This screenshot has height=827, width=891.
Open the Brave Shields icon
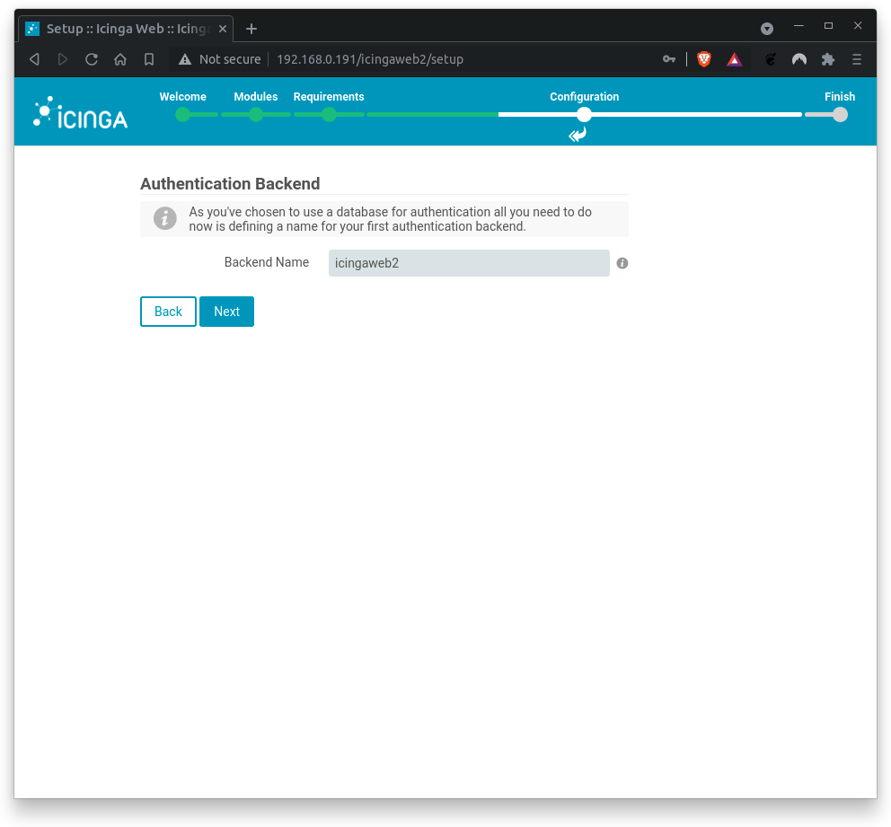coord(704,59)
